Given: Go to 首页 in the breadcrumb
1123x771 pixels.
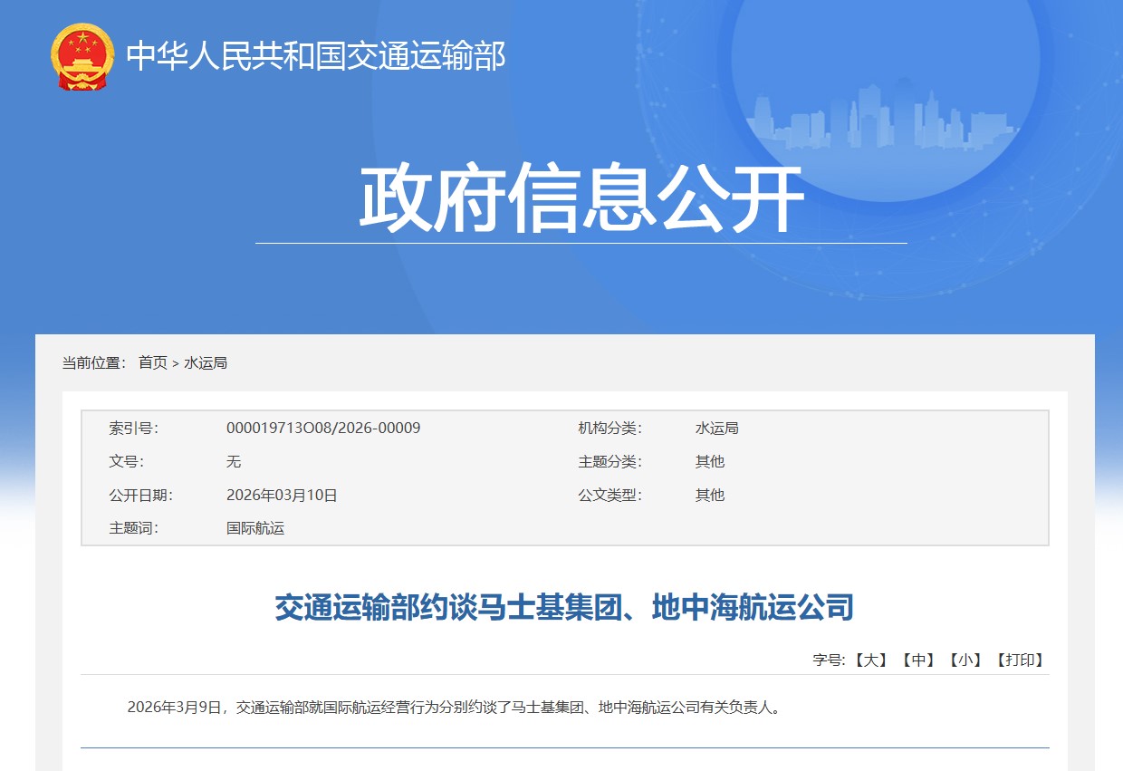Looking at the screenshot, I should click(x=152, y=362).
